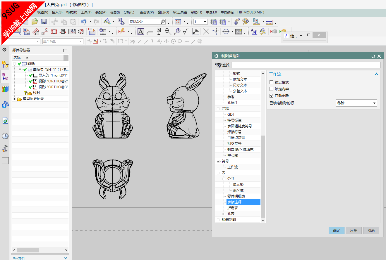Screen dimensions: 386x260
Task: Toggle green check for 投影 ORTHO@3
Action: tap(31, 87)
